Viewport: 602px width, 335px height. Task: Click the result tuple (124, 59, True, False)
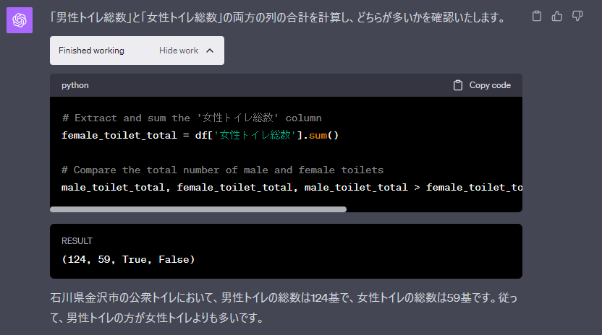[x=128, y=259]
